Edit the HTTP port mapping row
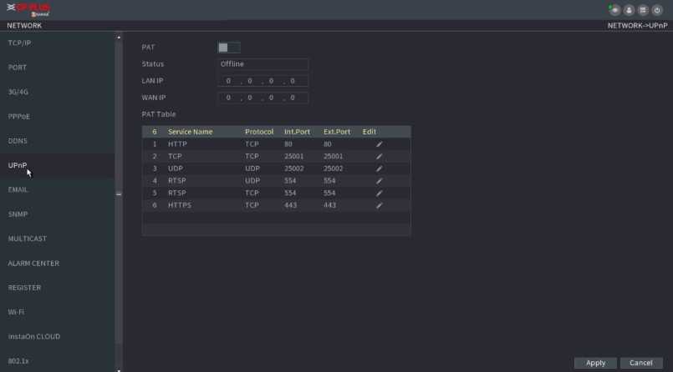The image size is (673, 372). pos(379,144)
